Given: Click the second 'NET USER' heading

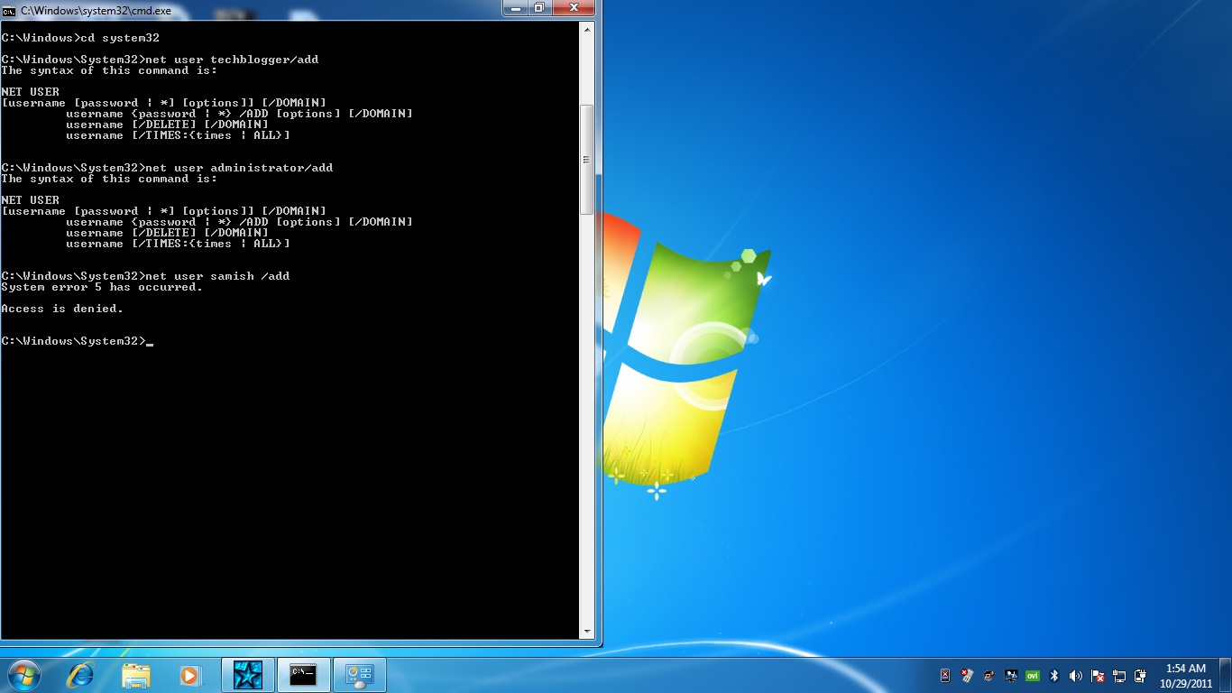Looking at the screenshot, I should [x=31, y=200].
